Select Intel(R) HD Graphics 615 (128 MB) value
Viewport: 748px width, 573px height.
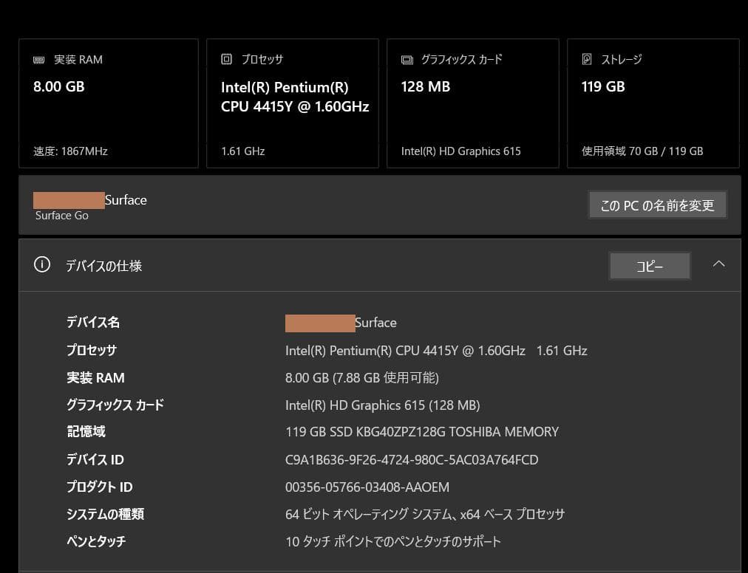pos(383,405)
